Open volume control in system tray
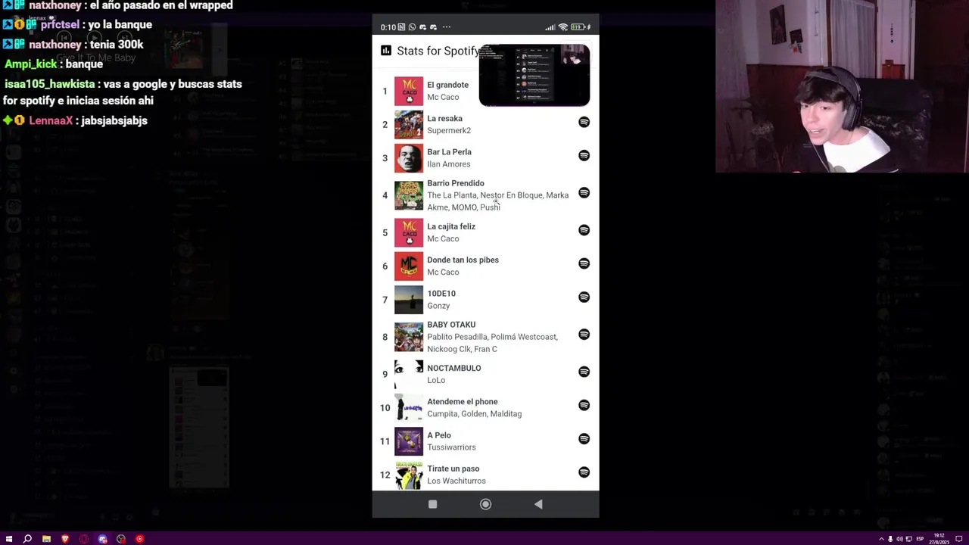969x545 pixels. 899,539
